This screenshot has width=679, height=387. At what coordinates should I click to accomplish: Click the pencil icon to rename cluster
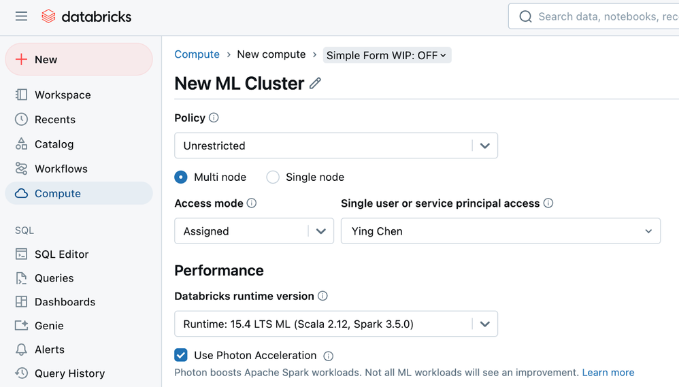(x=315, y=84)
